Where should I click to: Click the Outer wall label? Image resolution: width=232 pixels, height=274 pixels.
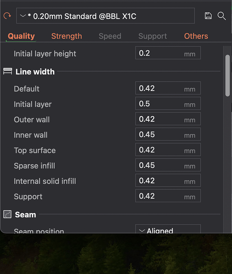(x=32, y=120)
